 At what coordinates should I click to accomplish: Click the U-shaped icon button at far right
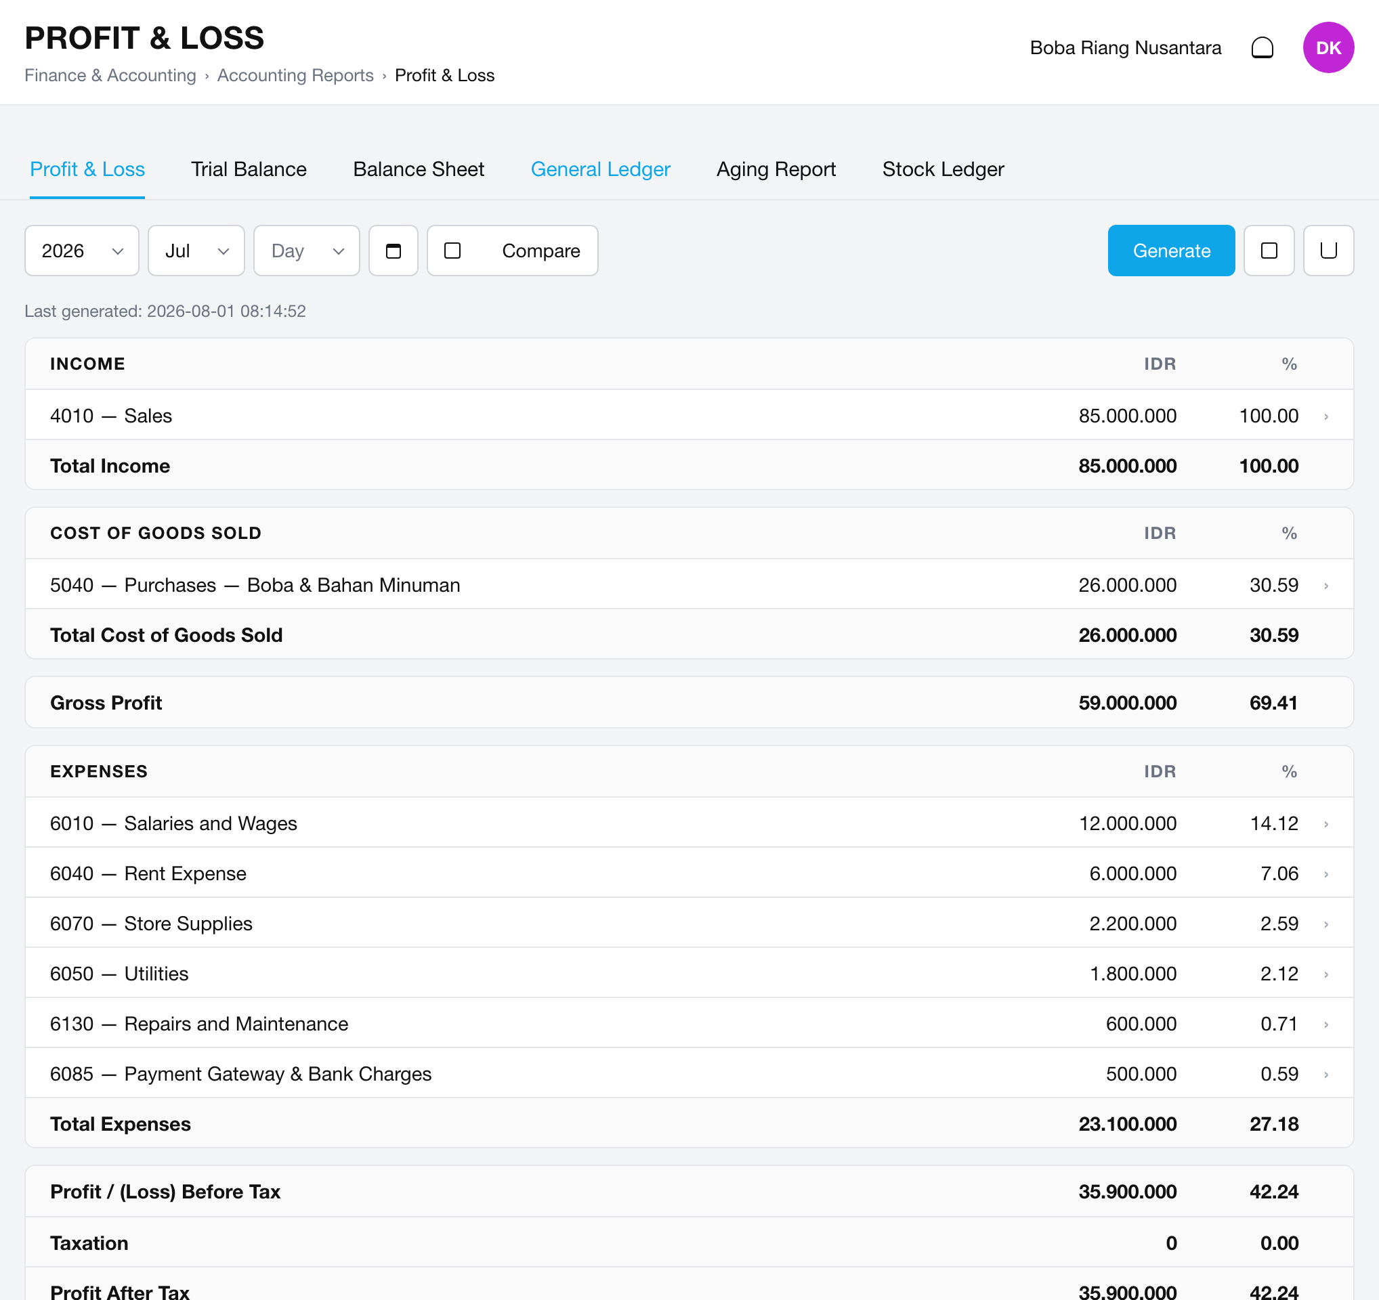[1328, 251]
